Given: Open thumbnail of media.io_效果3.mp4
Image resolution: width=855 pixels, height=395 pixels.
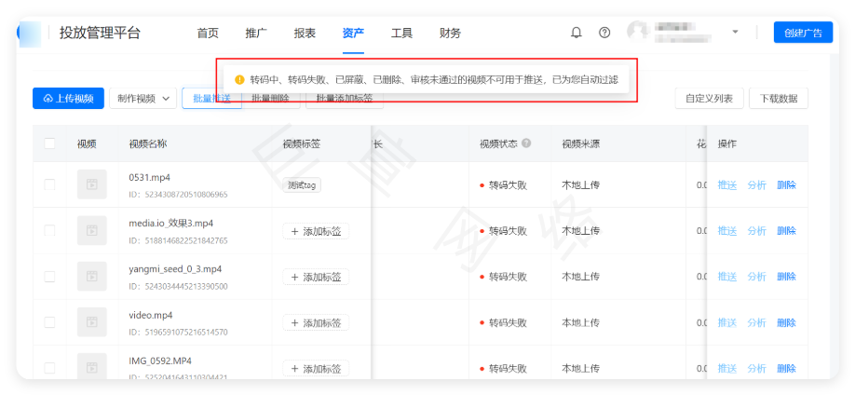Looking at the screenshot, I should click(91, 230).
